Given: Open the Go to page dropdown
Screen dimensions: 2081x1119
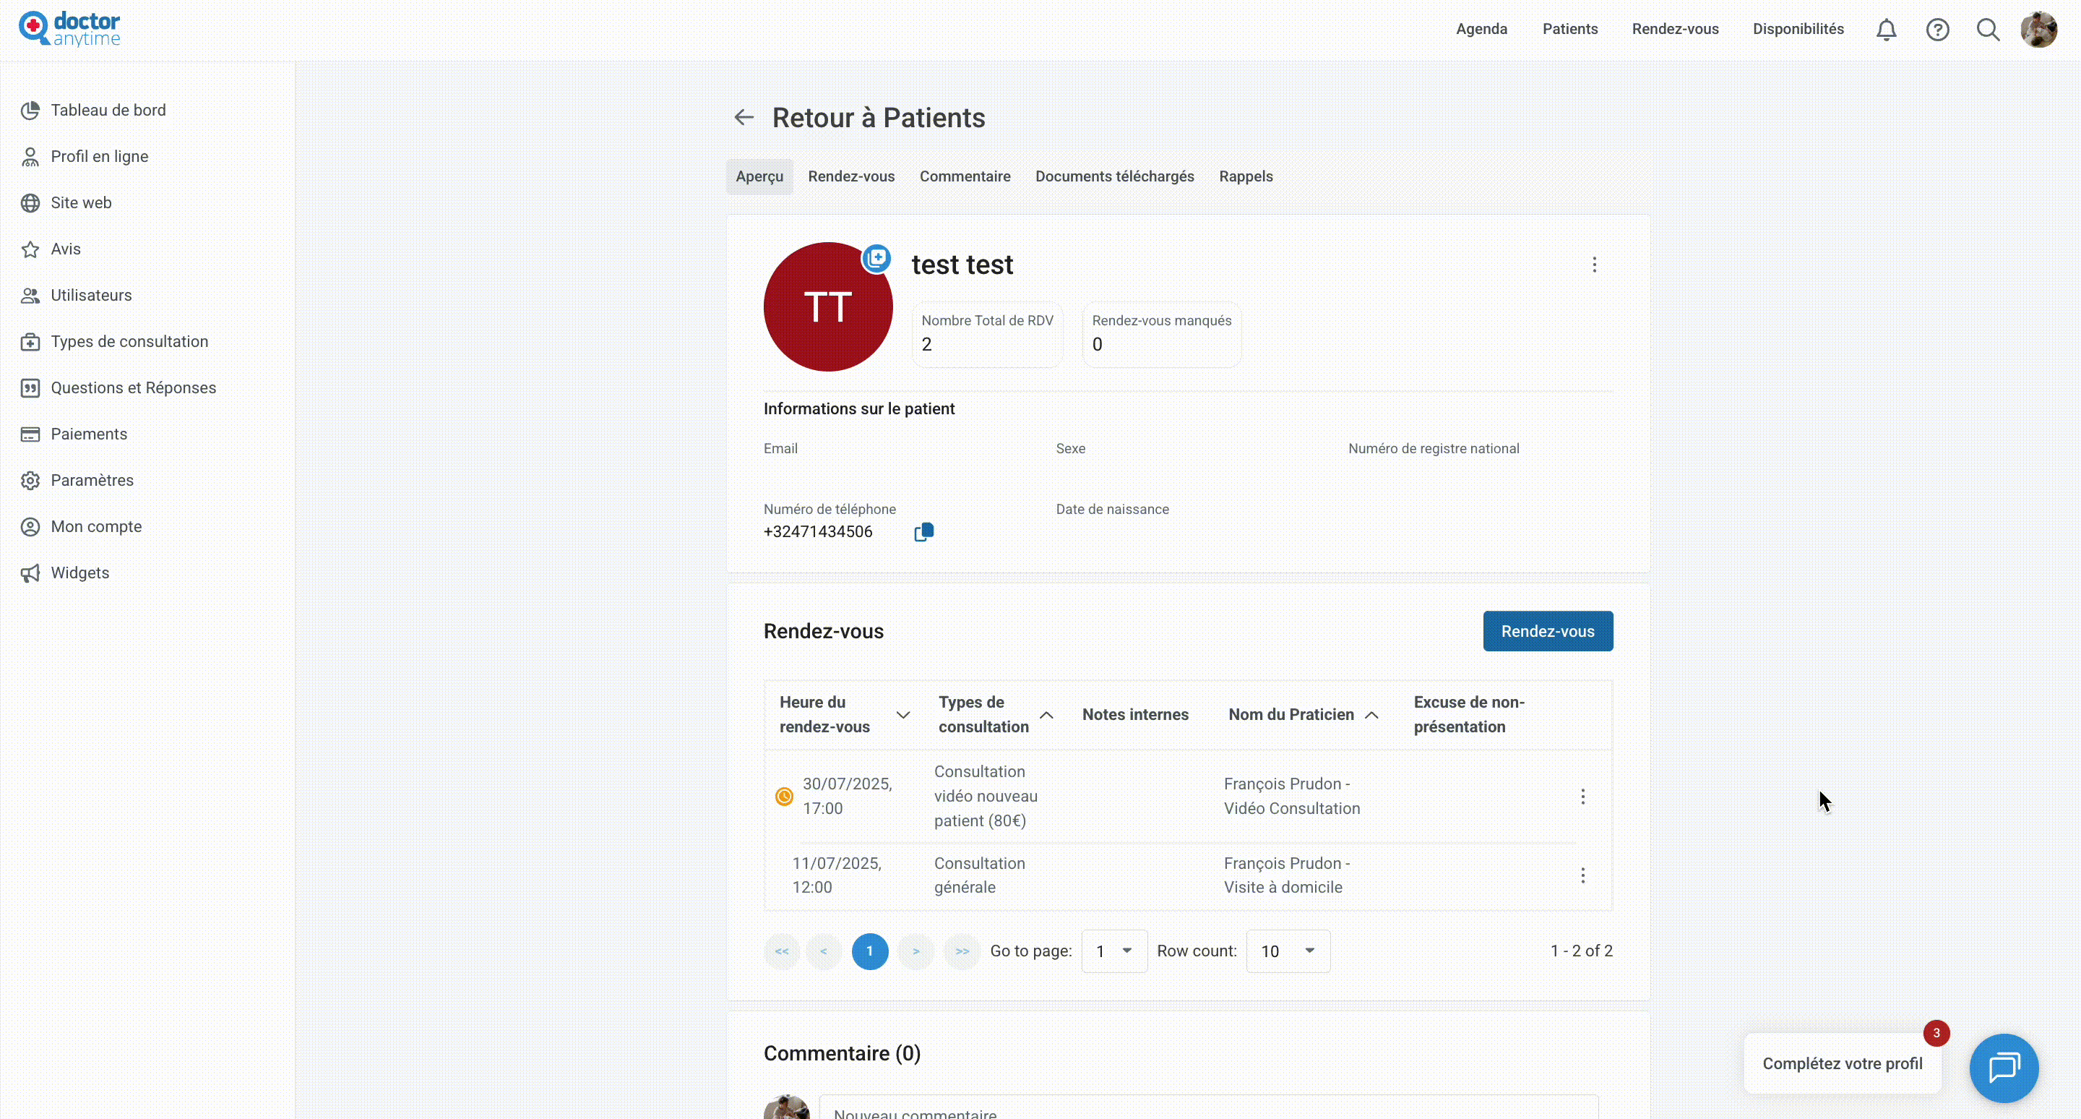Looking at the screenshot, I should (1114, 951).
